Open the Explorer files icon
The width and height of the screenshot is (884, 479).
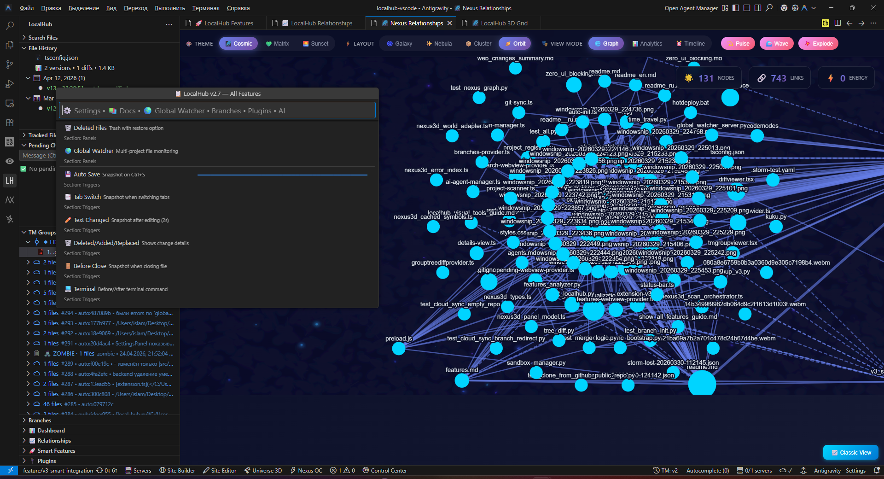(x=10, y=45)
